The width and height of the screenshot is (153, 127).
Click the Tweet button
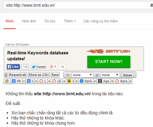pos(39,67)
